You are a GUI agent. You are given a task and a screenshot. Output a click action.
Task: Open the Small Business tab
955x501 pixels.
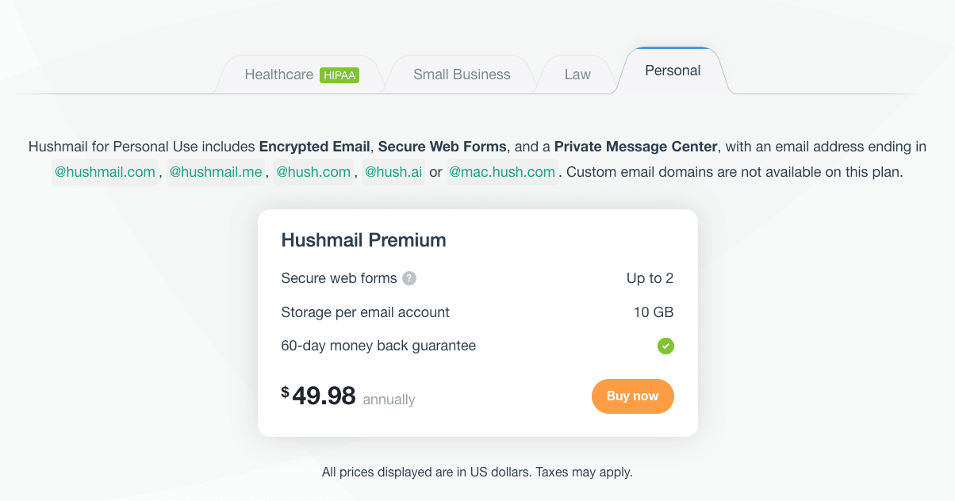pyautogui.click(x=462, y=75)
